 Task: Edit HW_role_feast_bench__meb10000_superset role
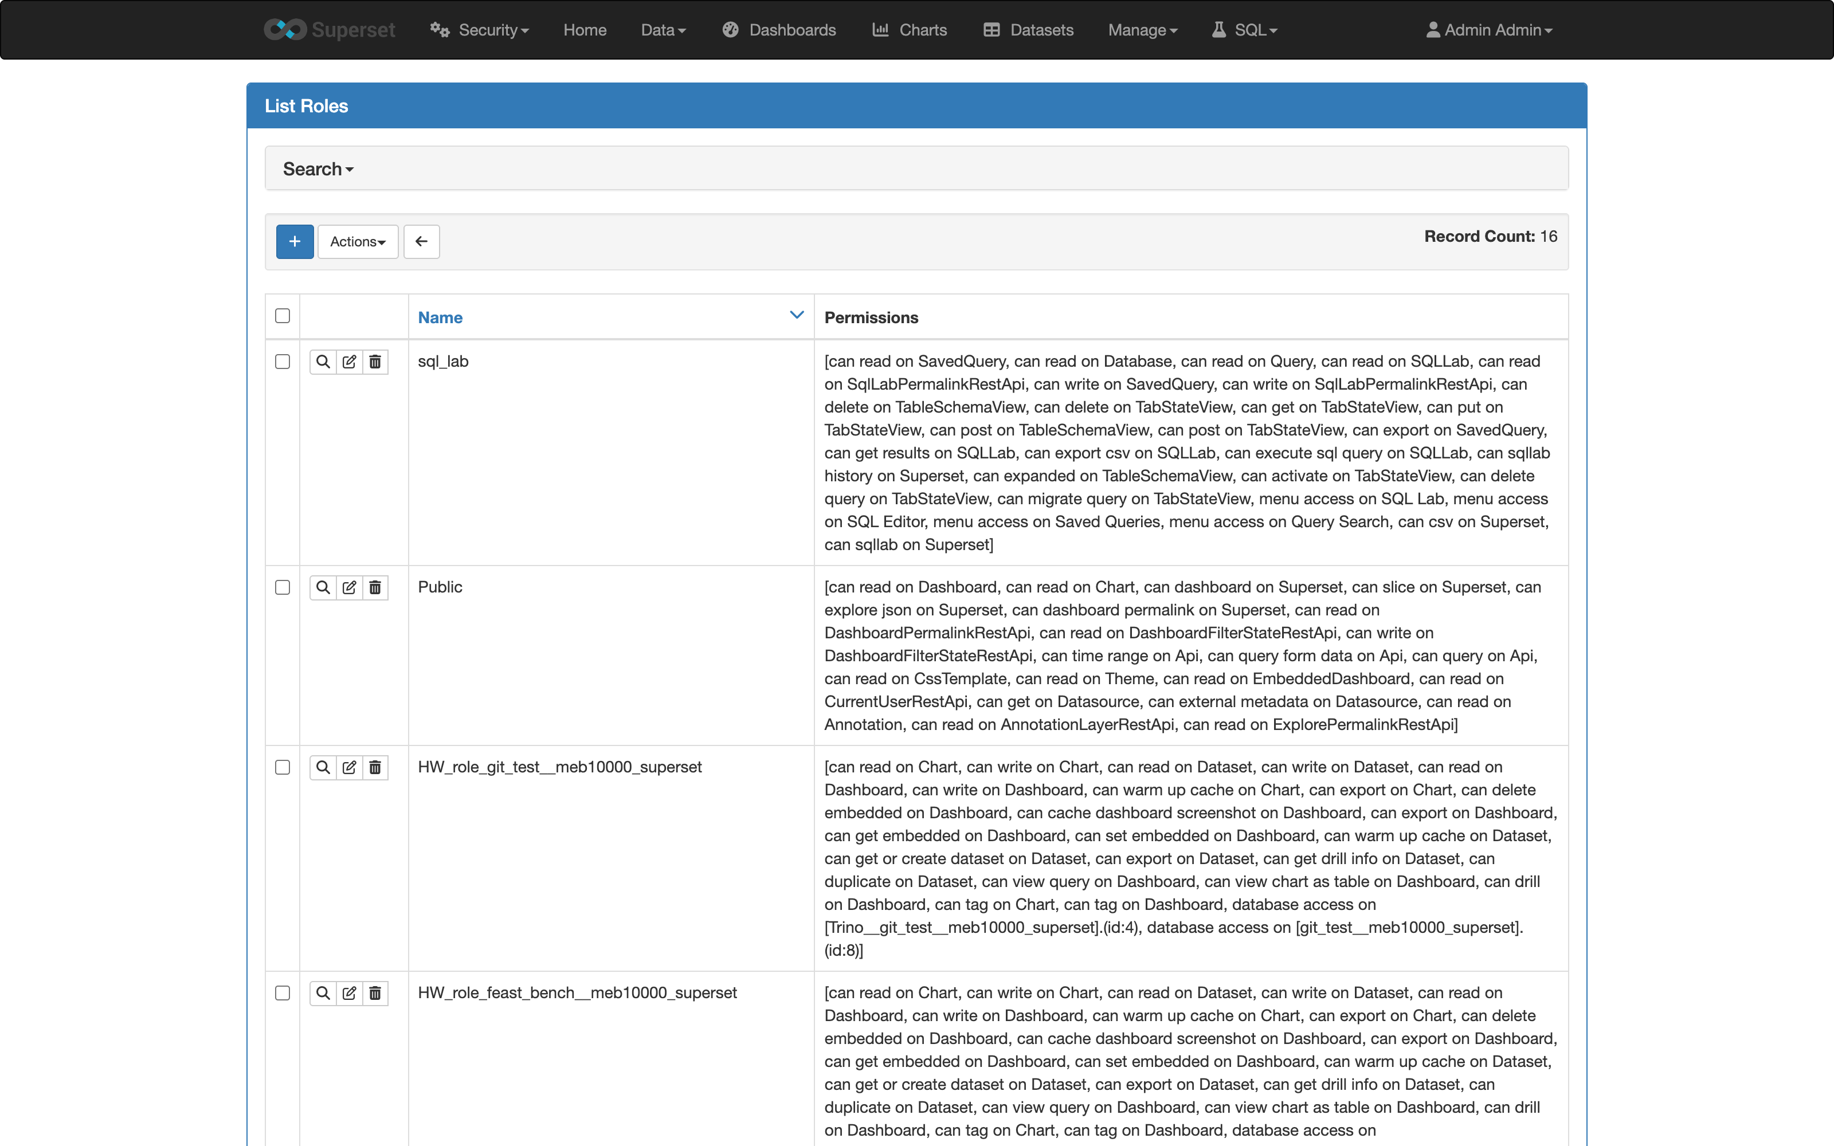coord(348,993)
